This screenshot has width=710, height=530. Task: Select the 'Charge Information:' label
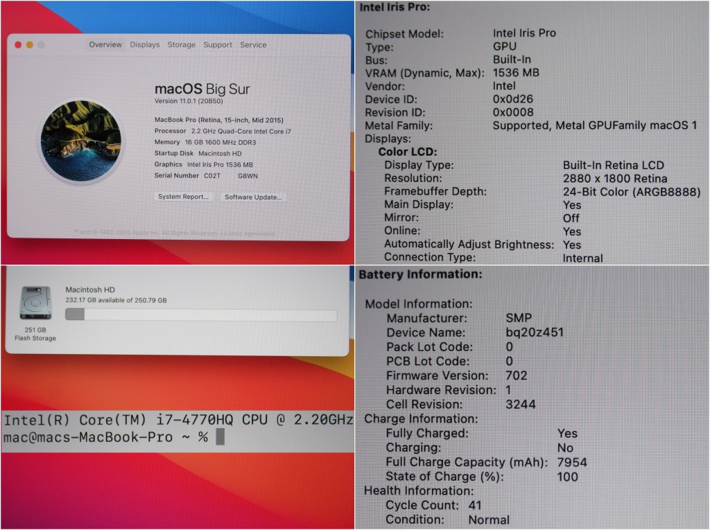[x=421, y=418]
